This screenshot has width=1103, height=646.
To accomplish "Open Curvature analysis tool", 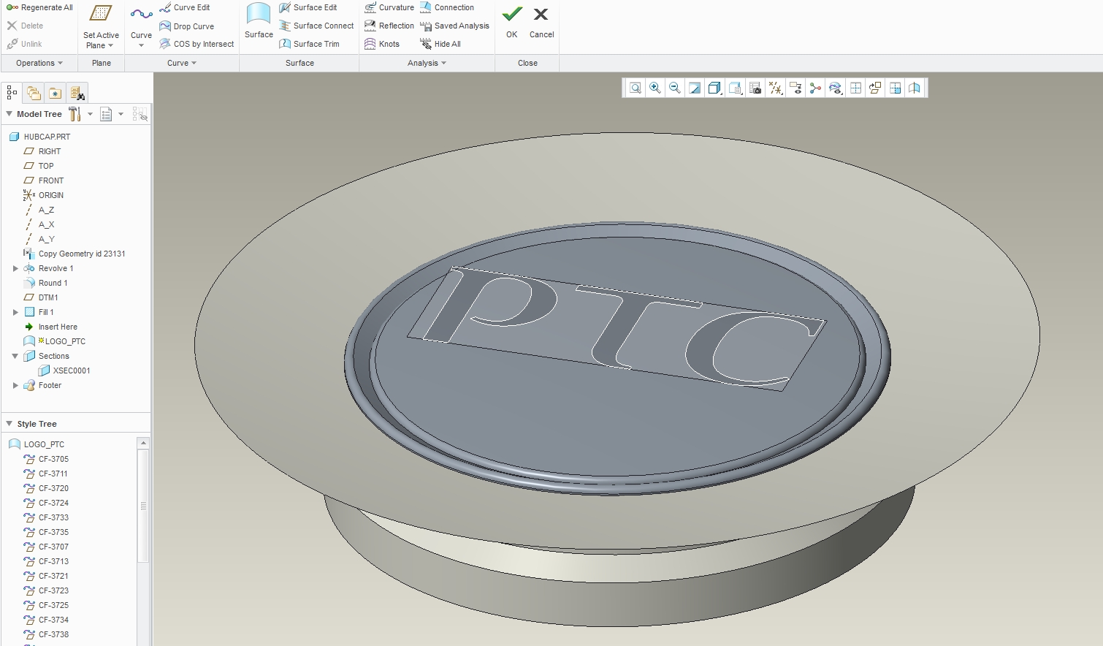I will [389, 7].
